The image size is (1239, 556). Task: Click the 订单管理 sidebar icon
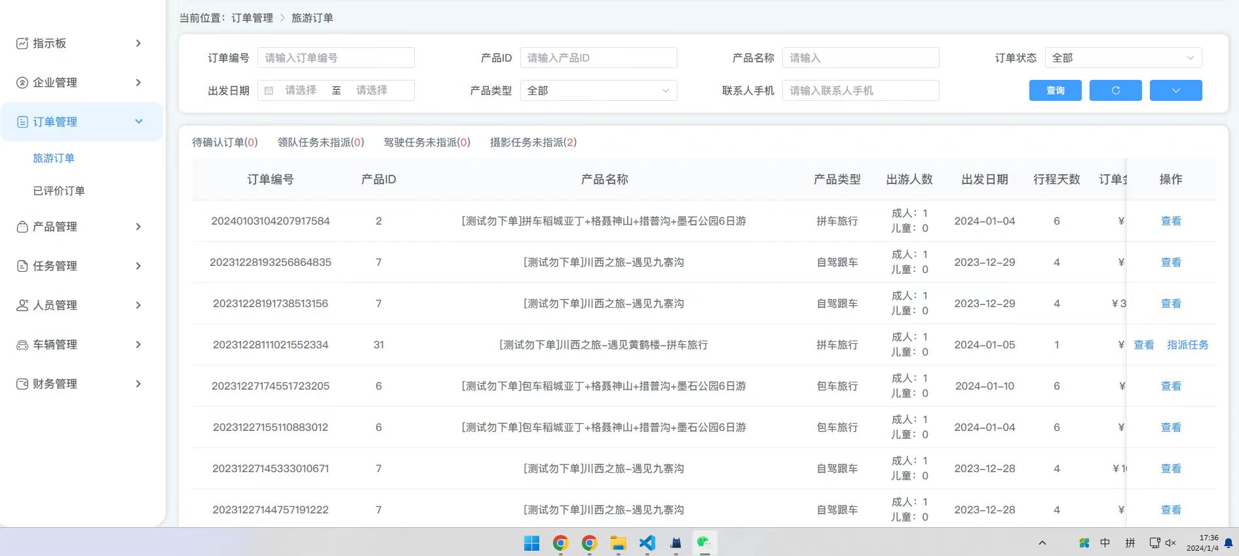(22, 122)
